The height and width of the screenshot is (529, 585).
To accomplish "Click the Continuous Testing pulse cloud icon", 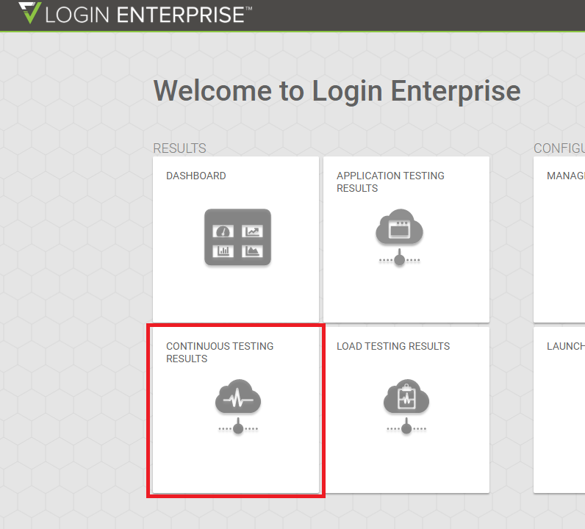I will click(x=238, y=407).
